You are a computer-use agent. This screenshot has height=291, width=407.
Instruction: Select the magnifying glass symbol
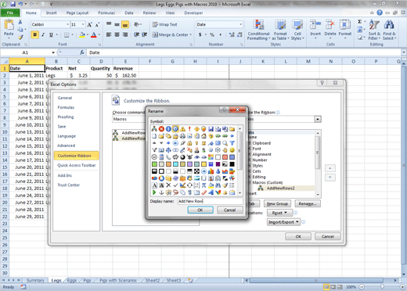click(x=225, y=143)
